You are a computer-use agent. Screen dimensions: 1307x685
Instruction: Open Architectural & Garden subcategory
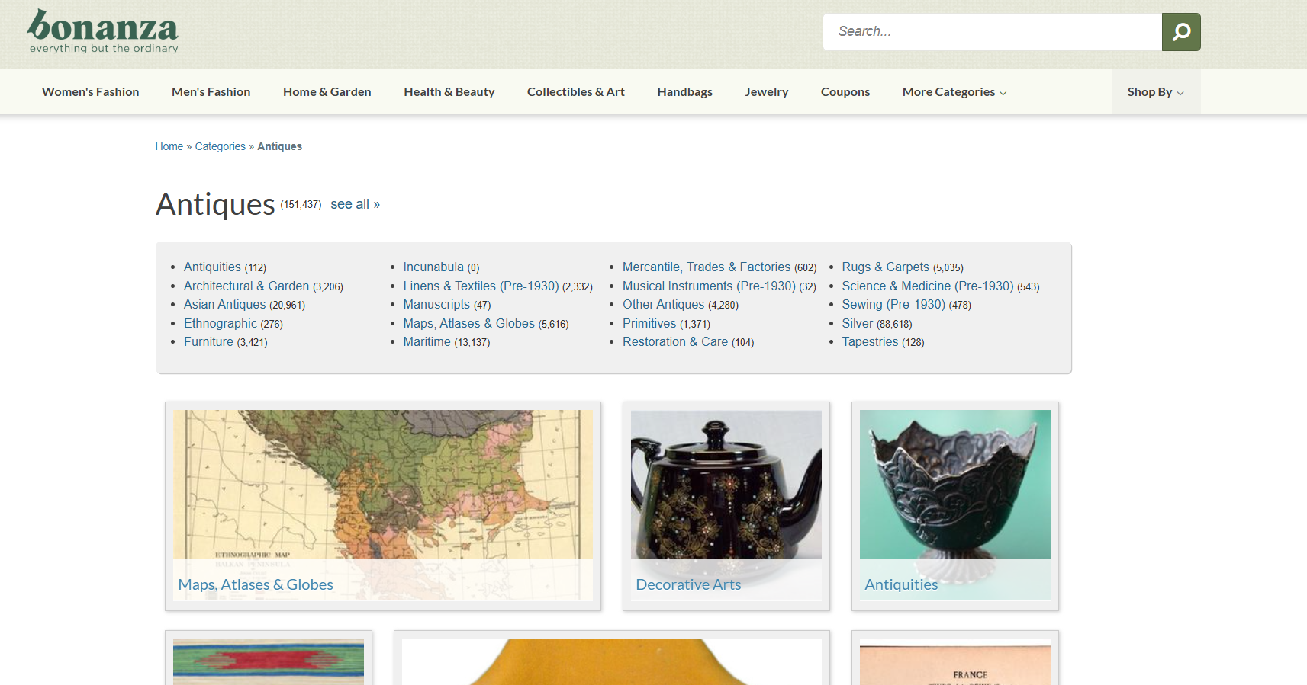(x=246, y=286)
